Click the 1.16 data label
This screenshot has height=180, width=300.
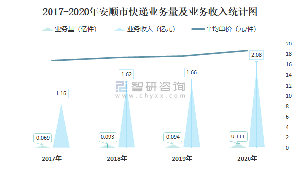(61, 93)
